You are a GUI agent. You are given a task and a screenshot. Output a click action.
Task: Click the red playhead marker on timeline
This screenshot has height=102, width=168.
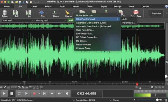pos(137,84)
